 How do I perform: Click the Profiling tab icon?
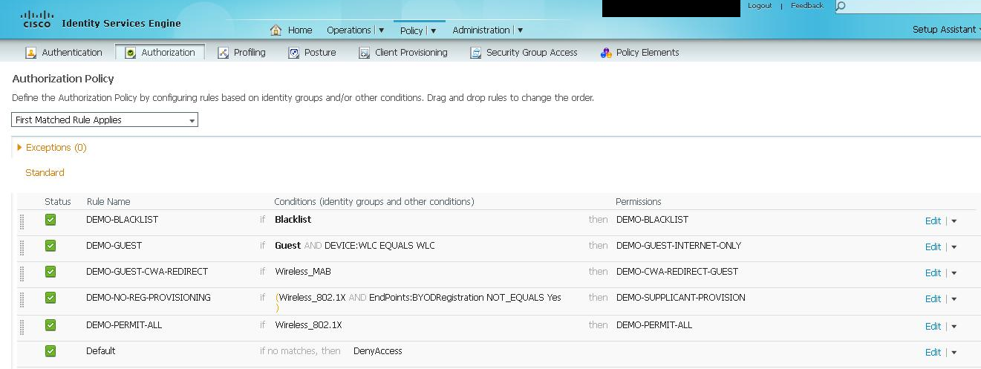point(223,53)
